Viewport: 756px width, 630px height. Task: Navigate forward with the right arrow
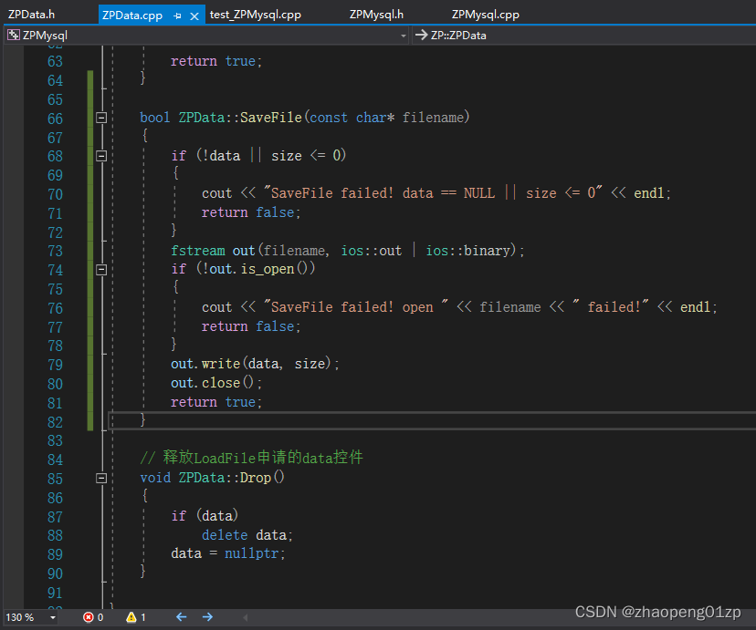(207, 617)
